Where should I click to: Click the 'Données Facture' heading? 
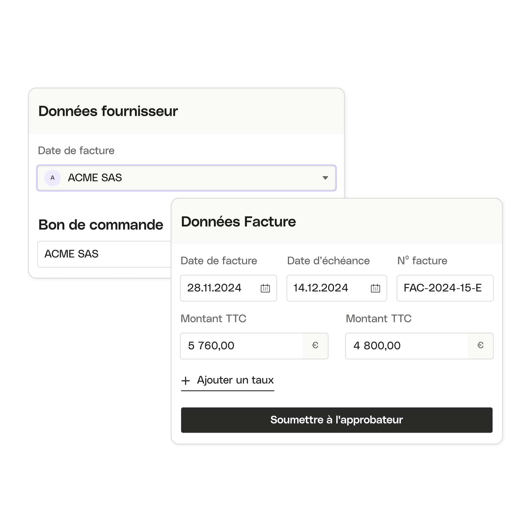[238, 222]
